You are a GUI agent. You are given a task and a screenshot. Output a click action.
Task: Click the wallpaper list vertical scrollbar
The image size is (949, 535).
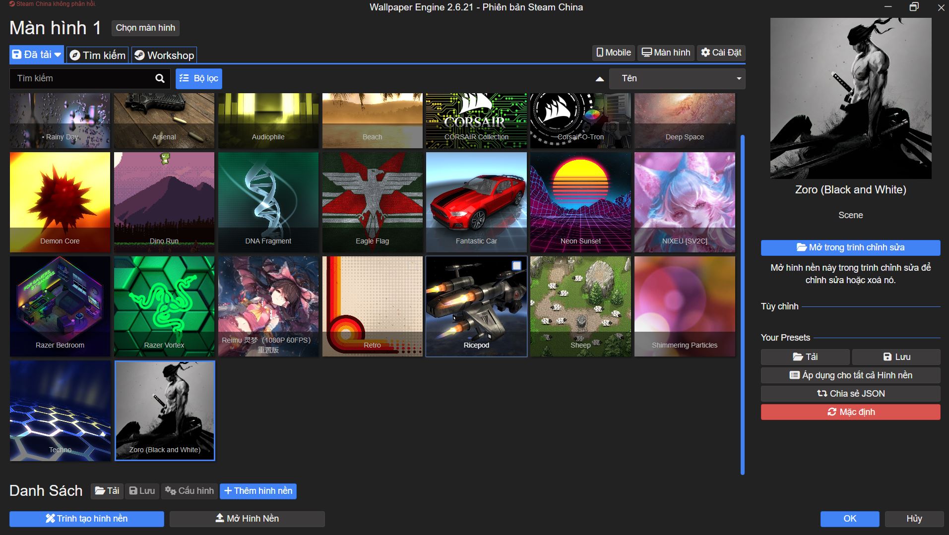[x=742, y=304]
